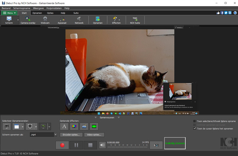
Task: Open Weergave menu
Action: tap(38, 8)
